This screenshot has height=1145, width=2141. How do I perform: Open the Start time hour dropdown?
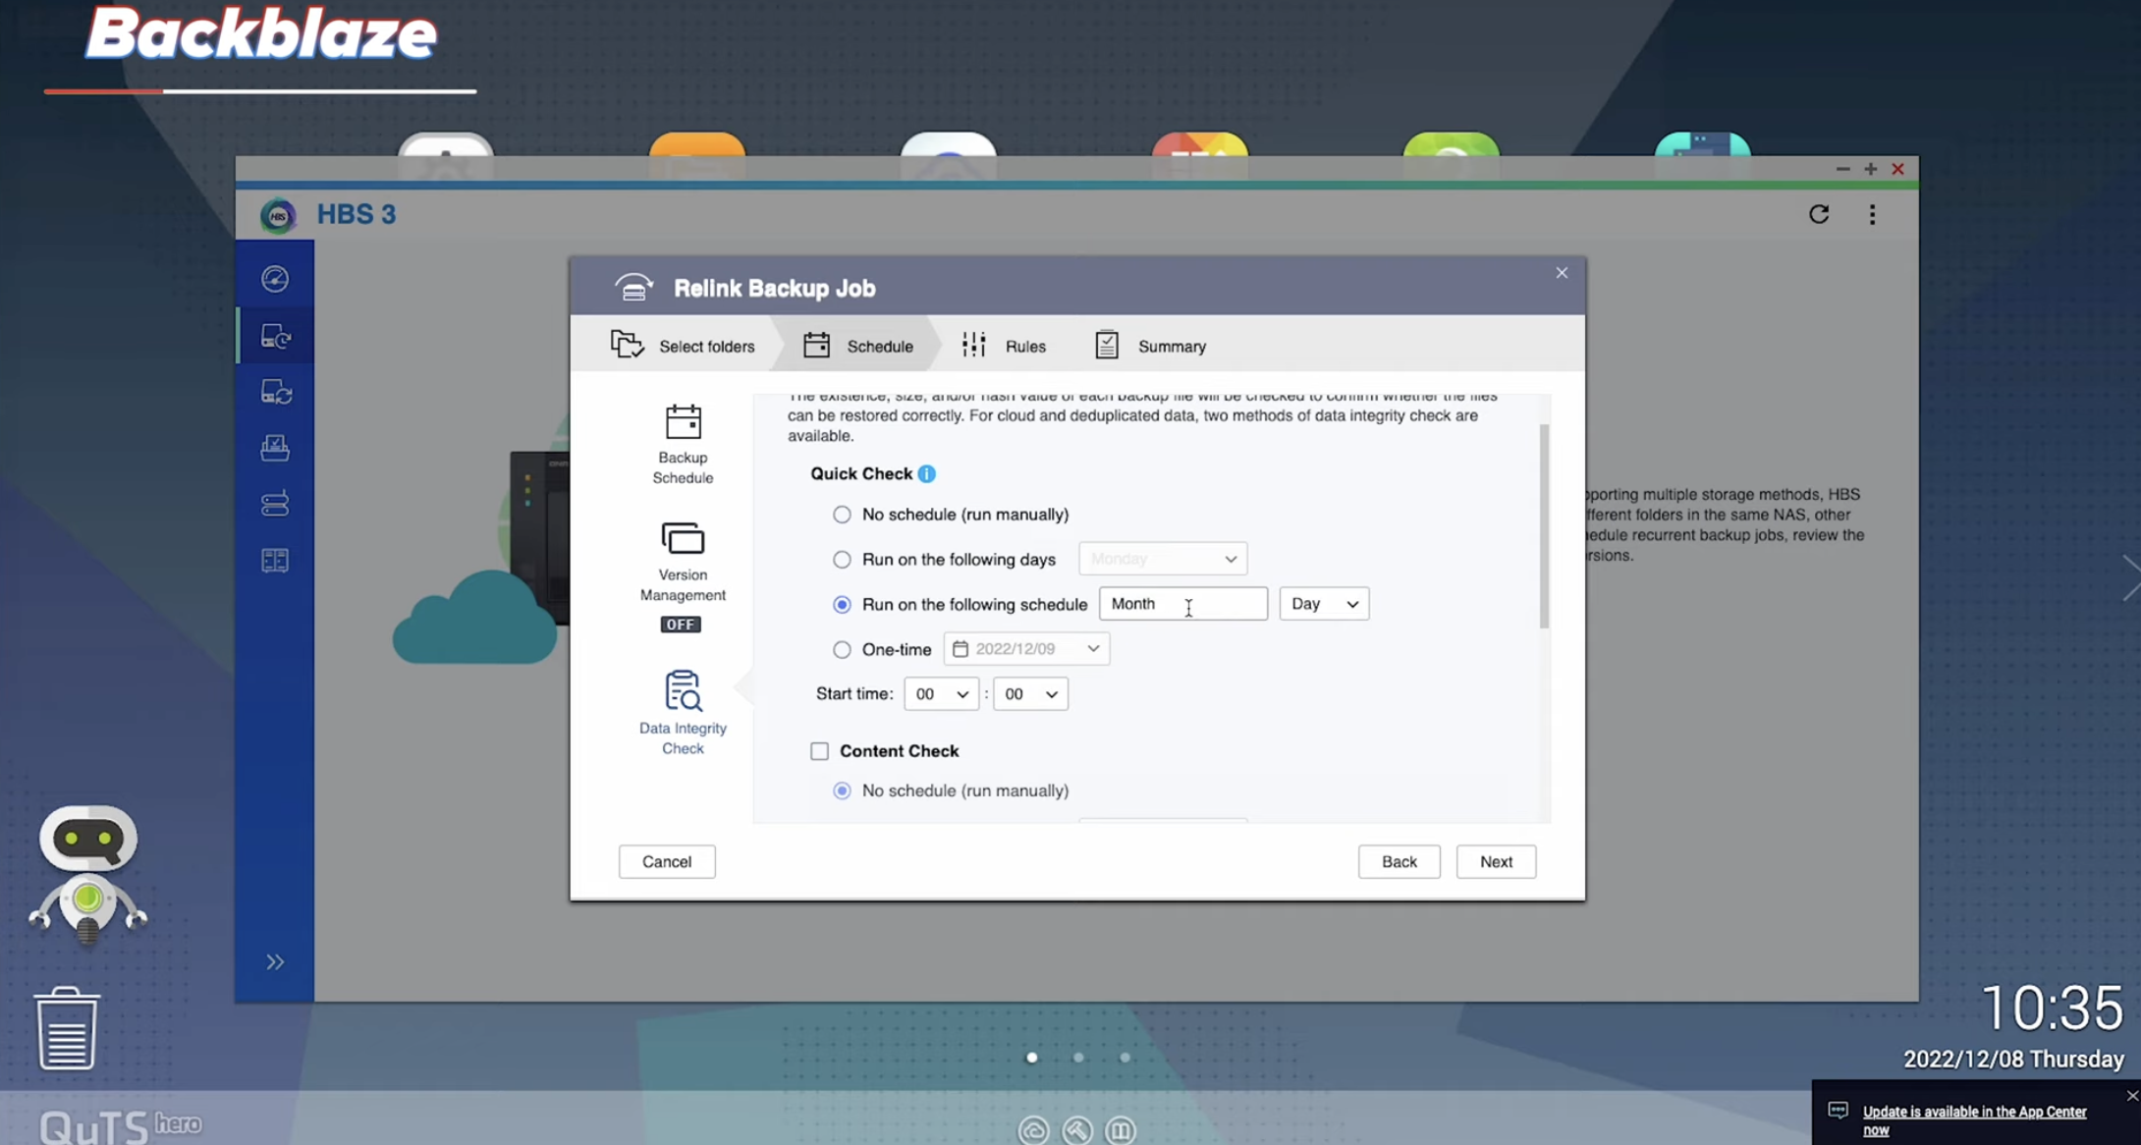940,694
